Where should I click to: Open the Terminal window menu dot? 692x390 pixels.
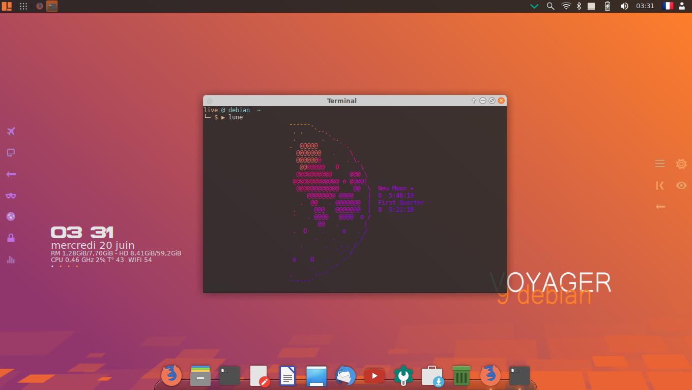click(210, 101)
